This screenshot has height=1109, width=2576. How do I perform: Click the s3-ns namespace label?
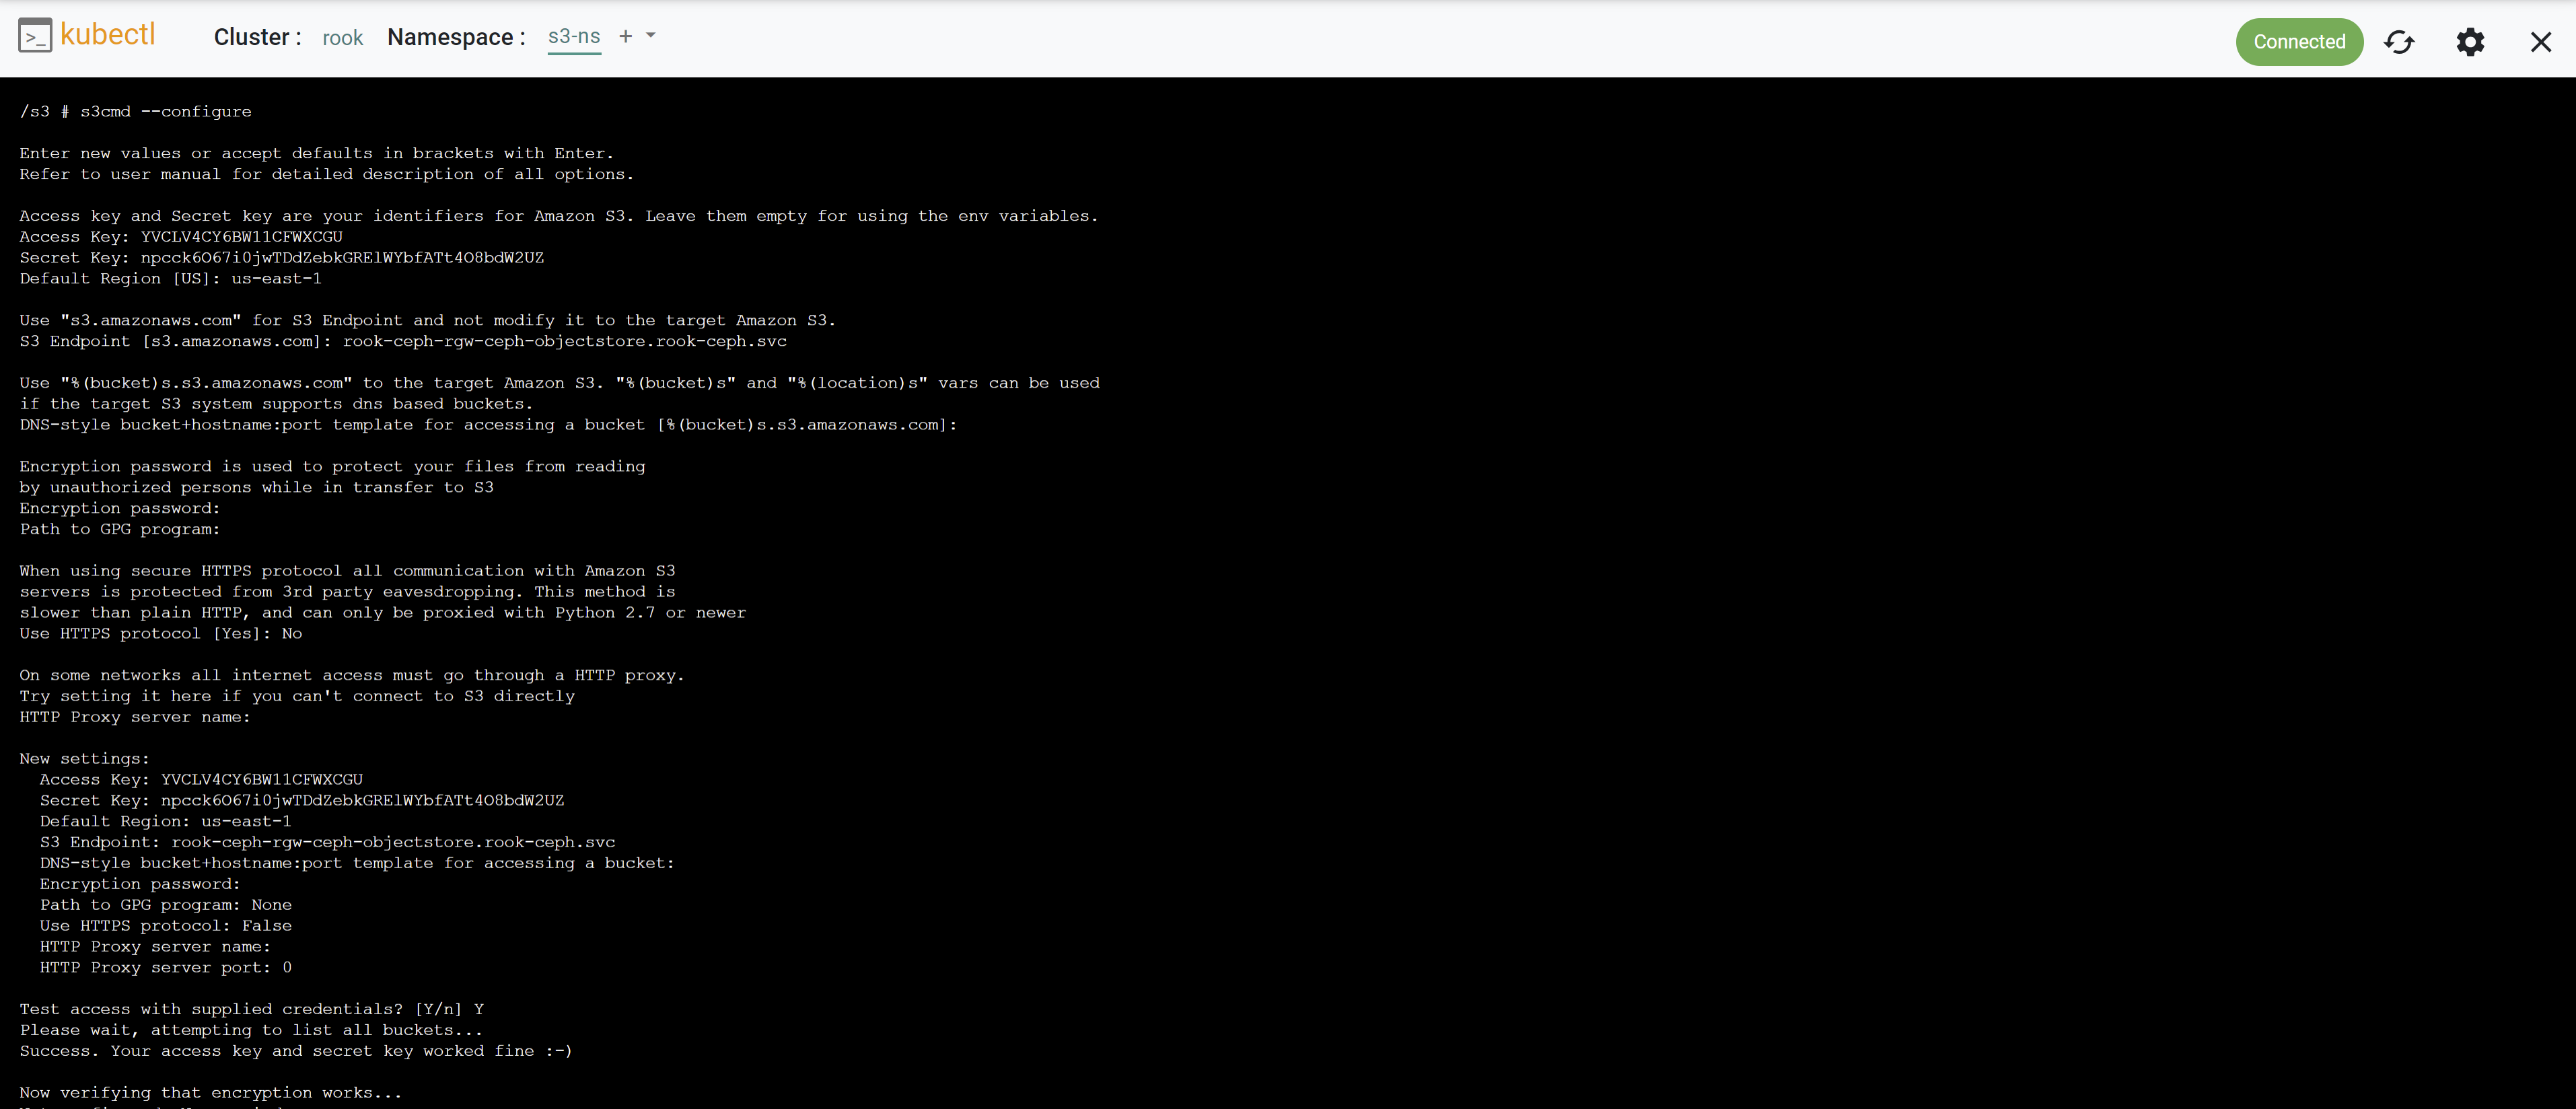[573, 36]
